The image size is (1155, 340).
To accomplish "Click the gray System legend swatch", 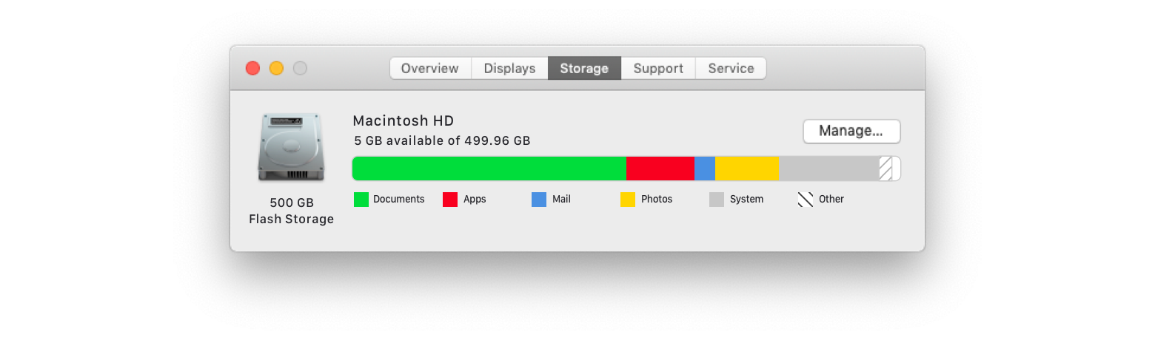I will click(x=717, y=200).
